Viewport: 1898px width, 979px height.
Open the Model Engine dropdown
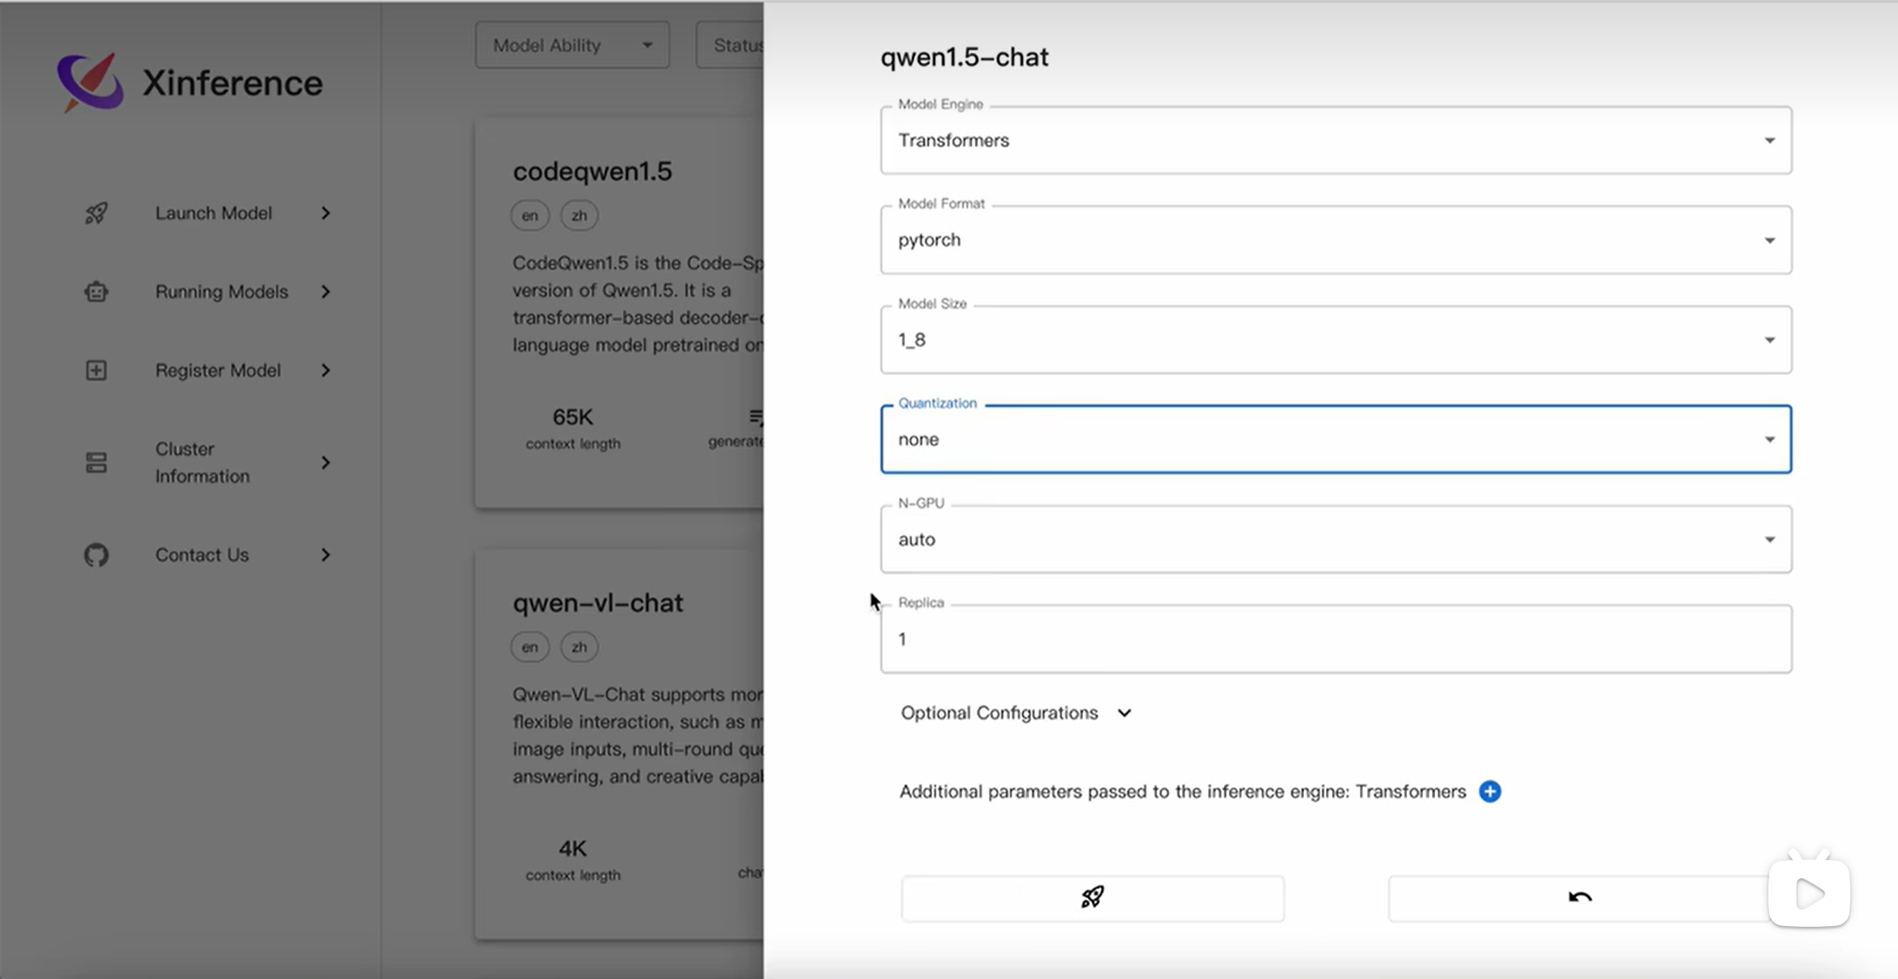(1335, 141)
